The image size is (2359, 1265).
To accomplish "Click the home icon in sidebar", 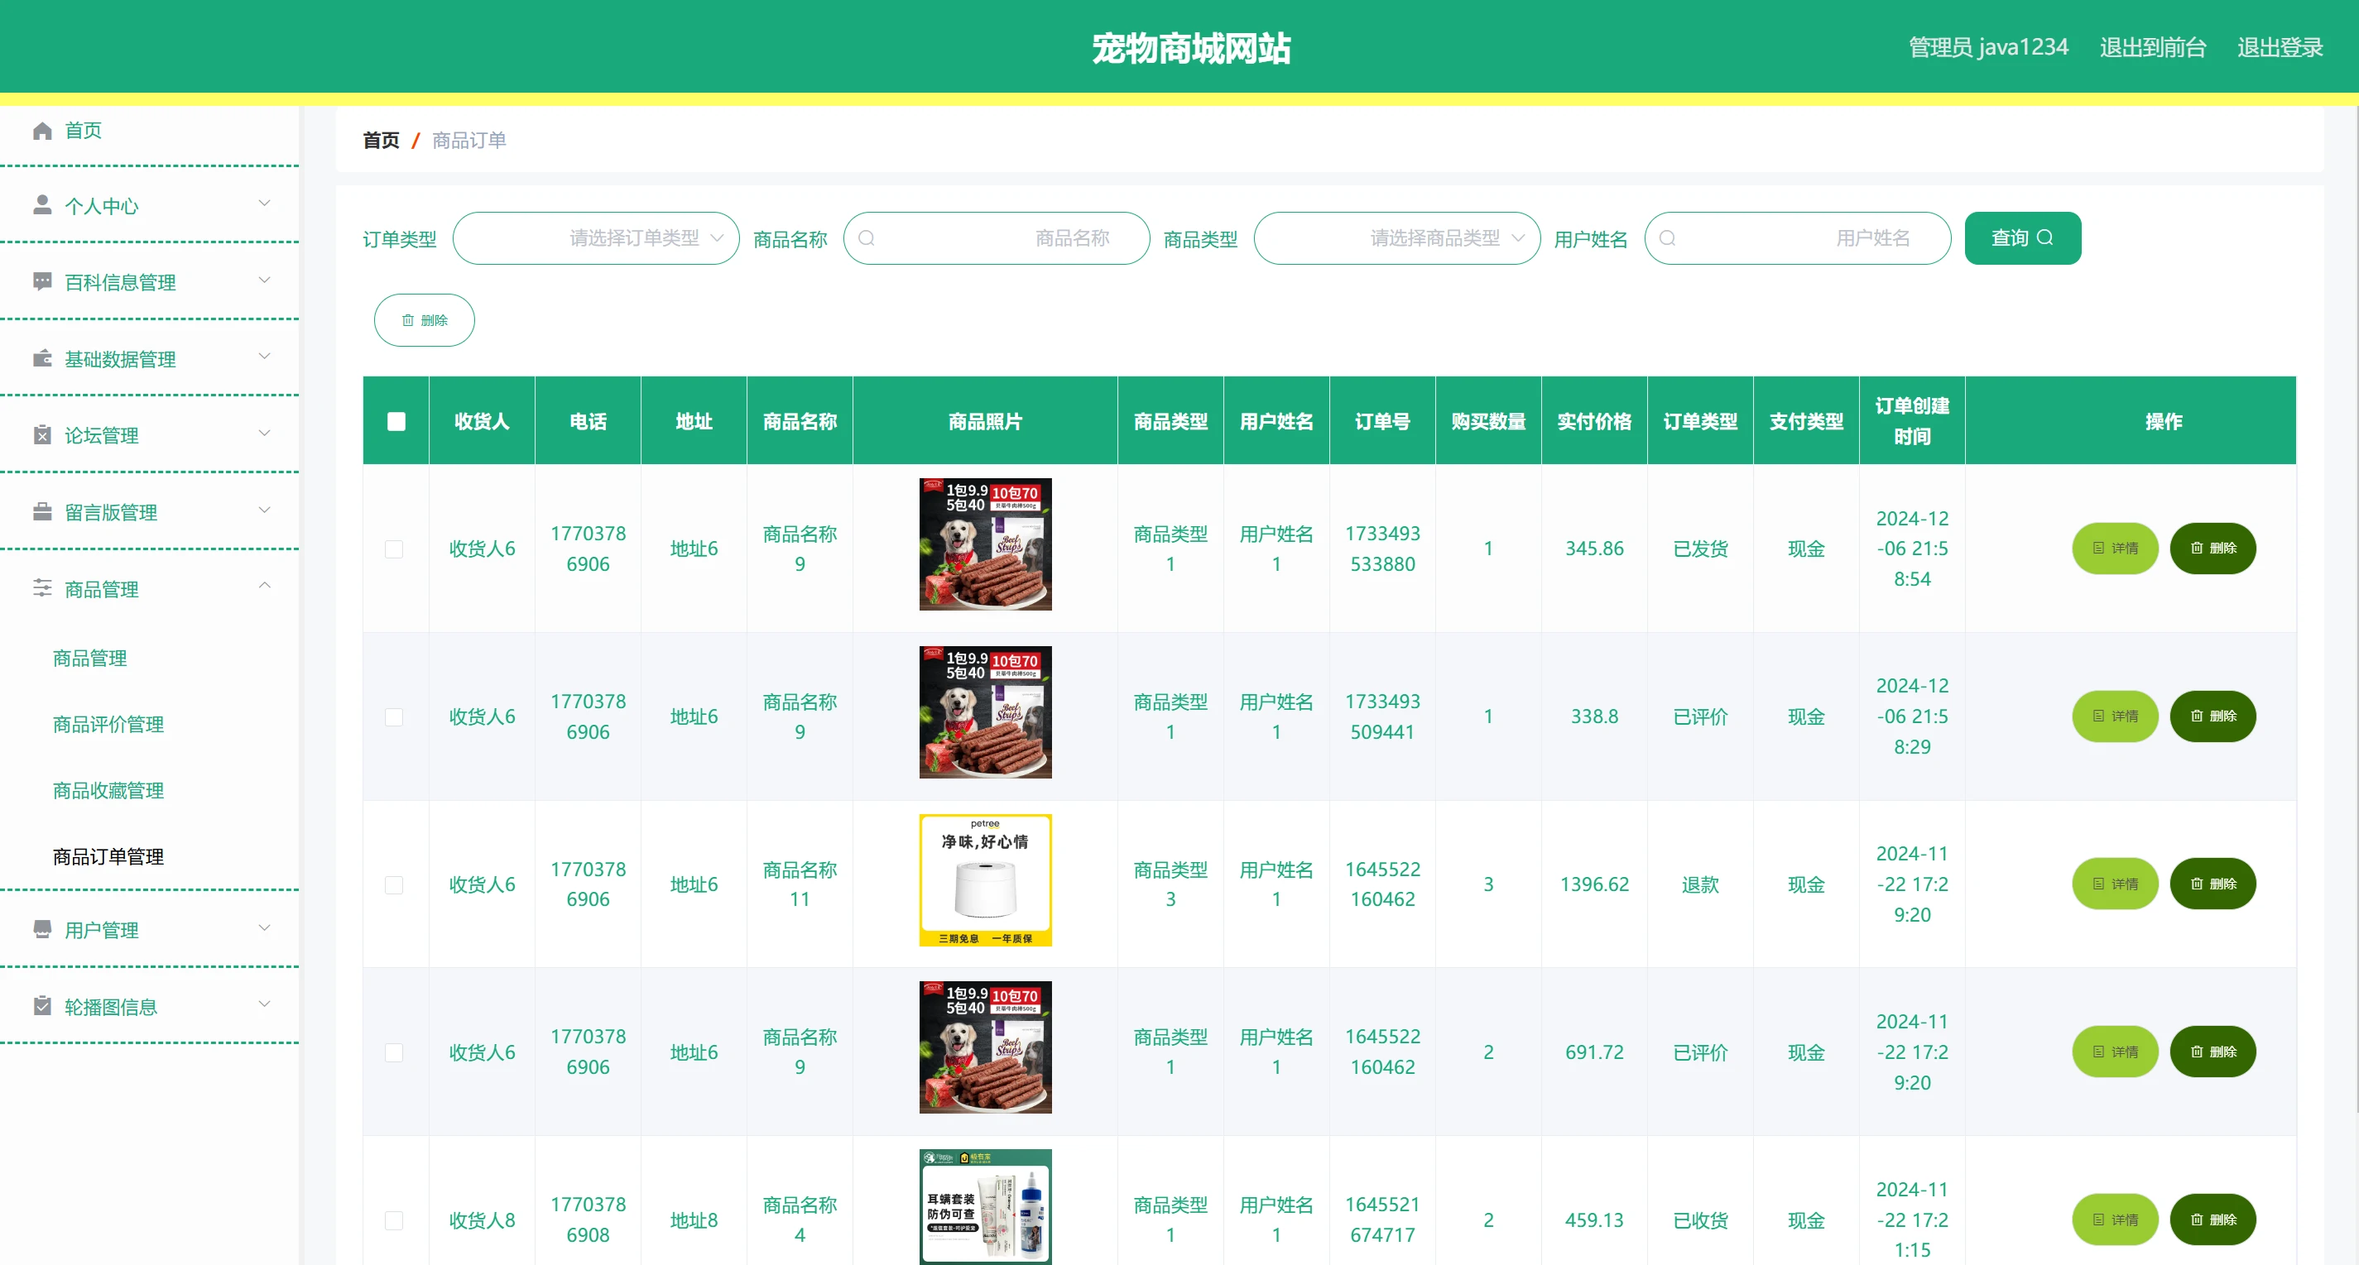I will coord(42,131).
